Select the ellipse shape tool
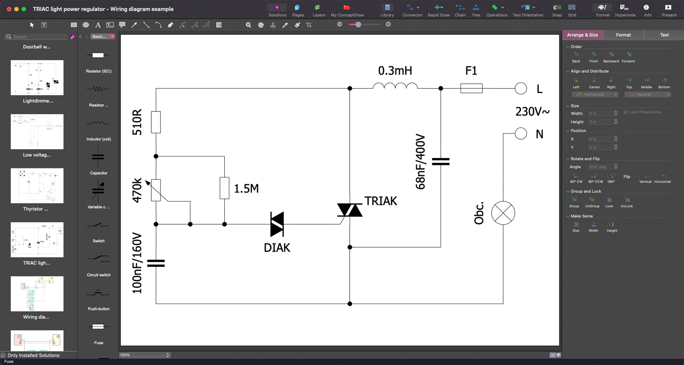The image size is (684, 365). 86,25
